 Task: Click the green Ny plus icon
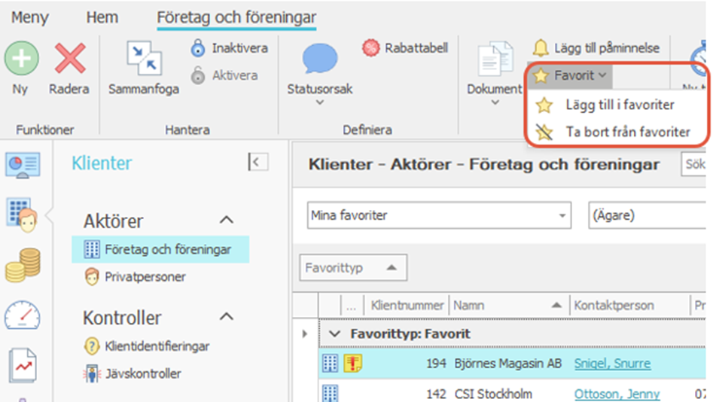pos(22,58)
